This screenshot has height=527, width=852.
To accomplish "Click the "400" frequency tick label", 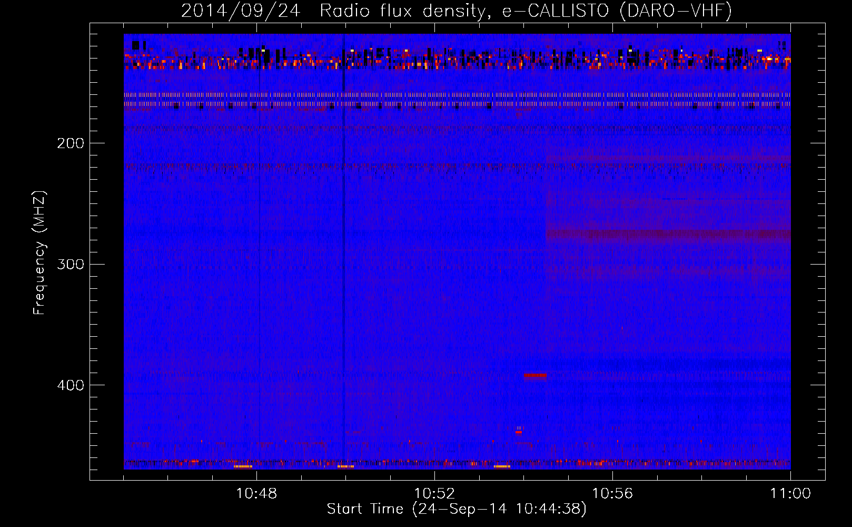I will pos(71,385).
